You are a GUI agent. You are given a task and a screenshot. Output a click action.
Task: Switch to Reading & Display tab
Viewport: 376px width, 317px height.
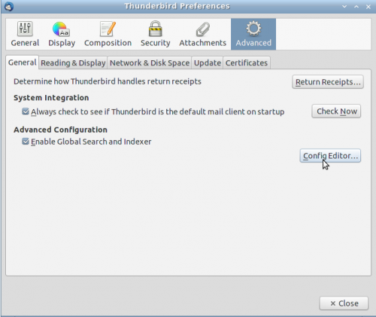click(73, 62)
